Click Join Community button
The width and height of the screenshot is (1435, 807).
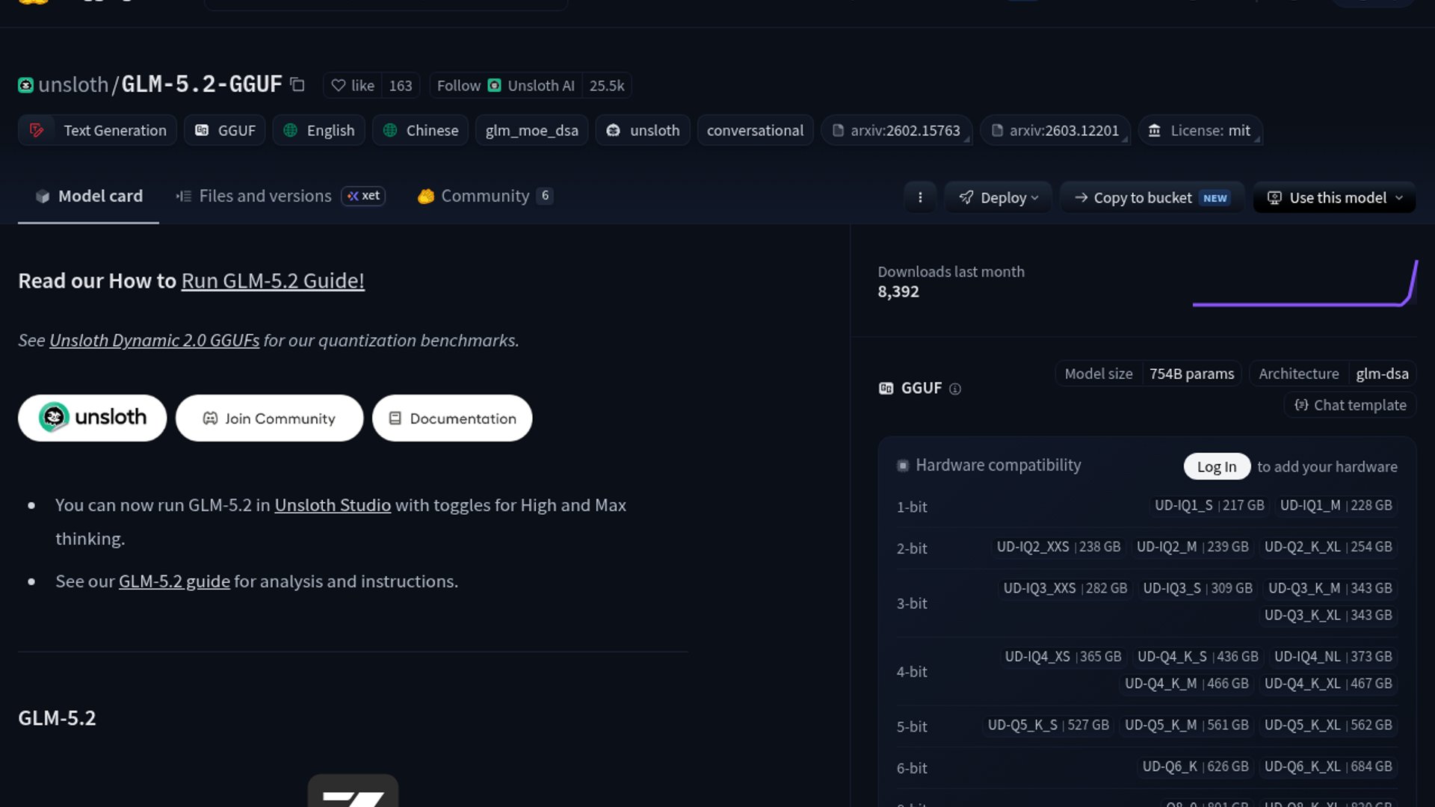269,418
